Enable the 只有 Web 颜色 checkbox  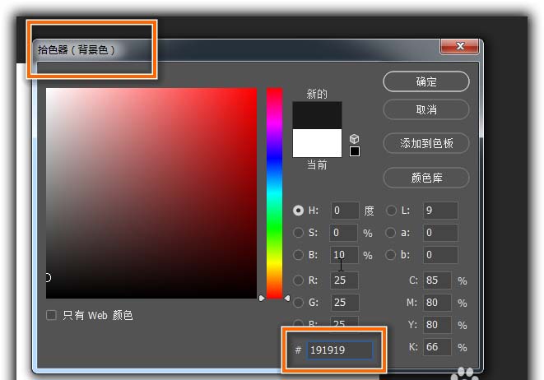51,315
